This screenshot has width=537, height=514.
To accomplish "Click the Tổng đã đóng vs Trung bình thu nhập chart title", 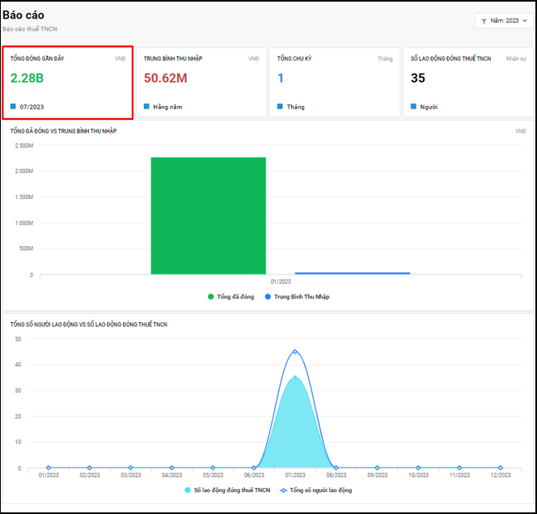I will pos(63,131).
